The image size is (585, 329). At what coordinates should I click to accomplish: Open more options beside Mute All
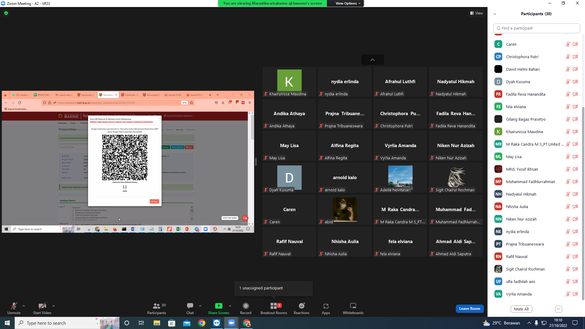pyautogui.click(x=558, y=309)
